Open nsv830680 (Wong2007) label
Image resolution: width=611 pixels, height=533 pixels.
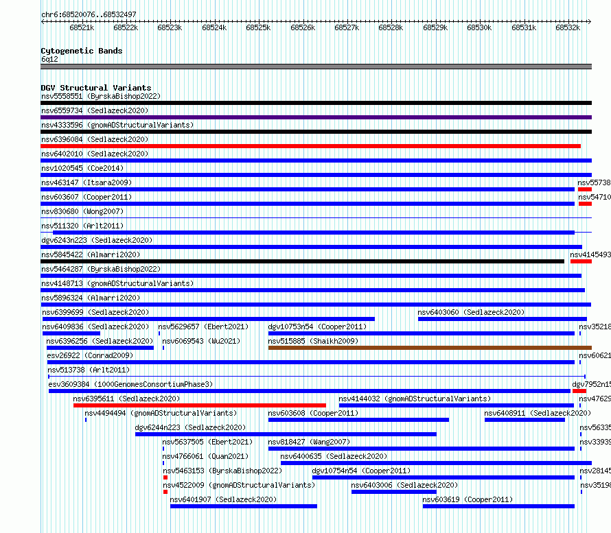click(x=82, y=211)
